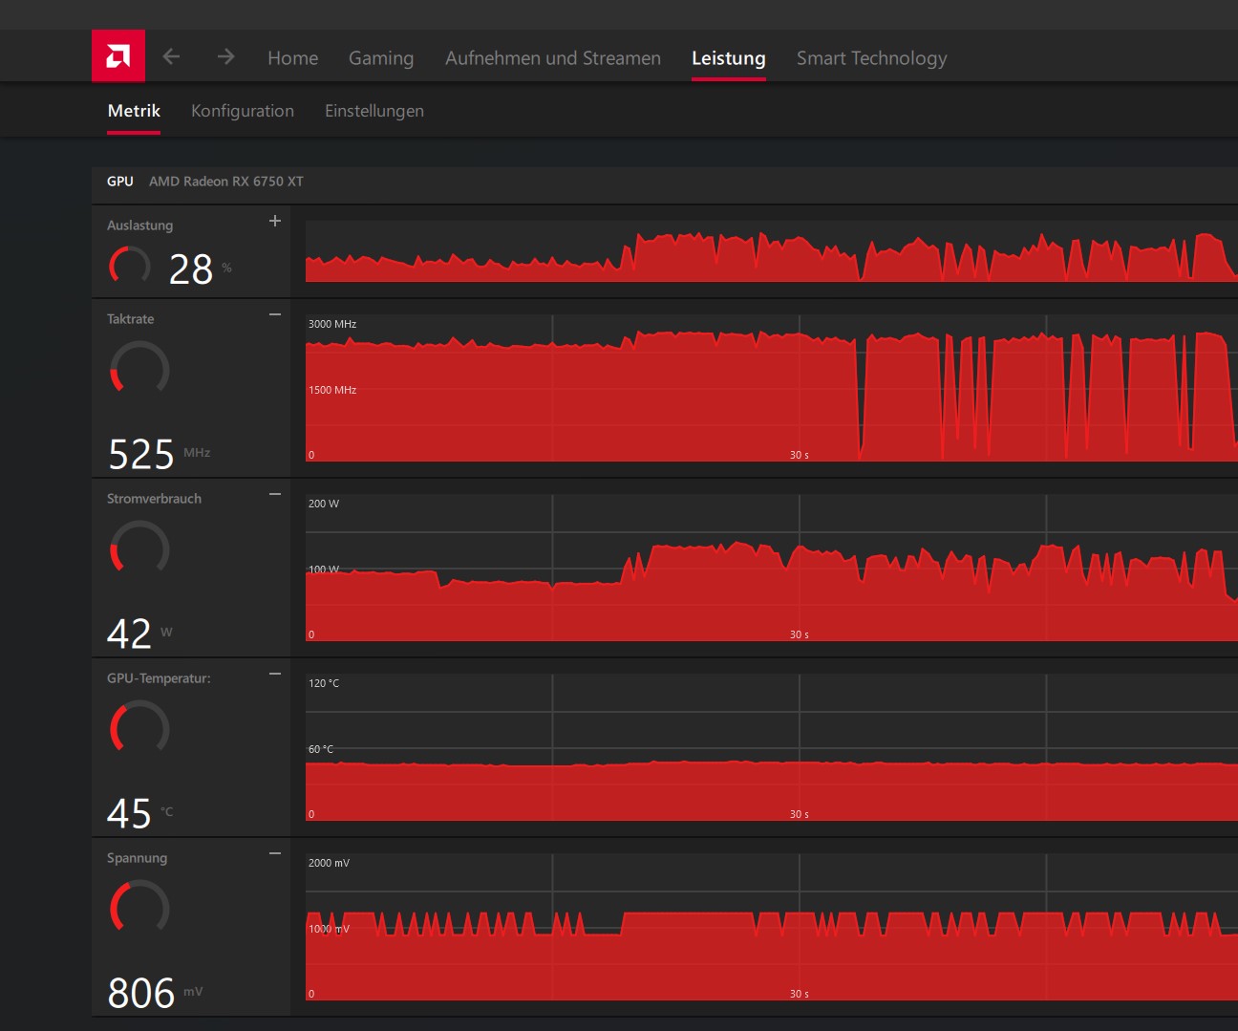Switch to Aufnehmen und Streamen tab
1238x1031 pixels.
pyautogui.click(x=553, y=58)
